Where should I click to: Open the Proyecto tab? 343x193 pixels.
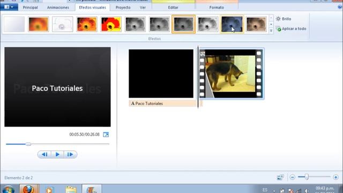pyautogui.click(x=123, y=8)
